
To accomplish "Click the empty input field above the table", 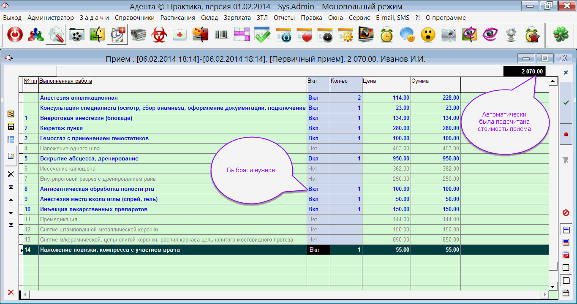I will (279, 71).
